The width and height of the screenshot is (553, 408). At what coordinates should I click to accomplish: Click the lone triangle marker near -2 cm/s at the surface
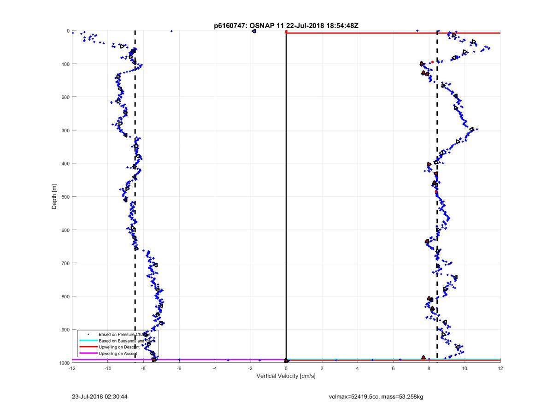254,31
